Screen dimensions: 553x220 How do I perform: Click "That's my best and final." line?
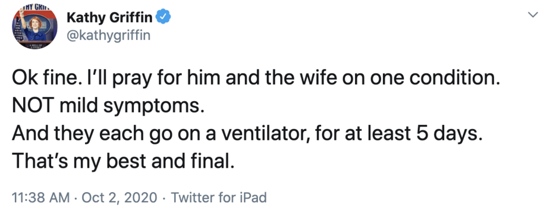click(123, 161)
